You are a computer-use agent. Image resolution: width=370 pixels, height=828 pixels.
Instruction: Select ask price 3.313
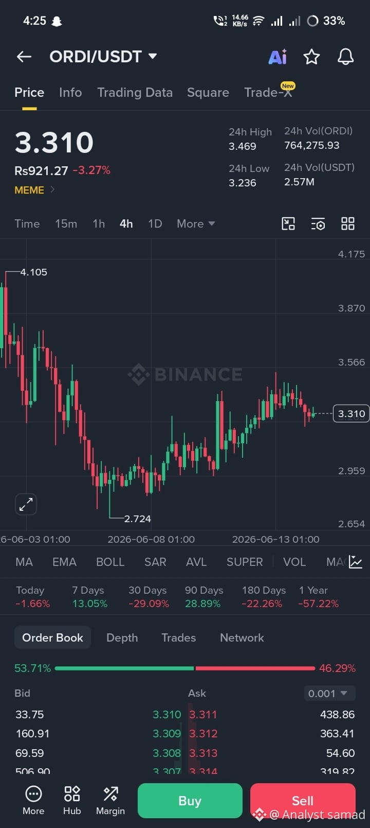pyautogui.click(x=203, y=753)
